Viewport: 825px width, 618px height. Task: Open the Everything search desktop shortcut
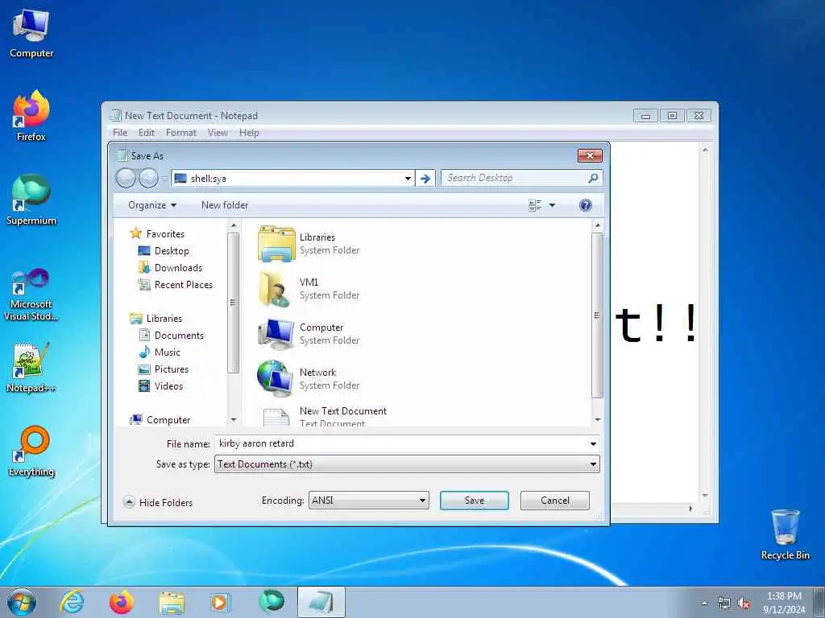(31, 451)
